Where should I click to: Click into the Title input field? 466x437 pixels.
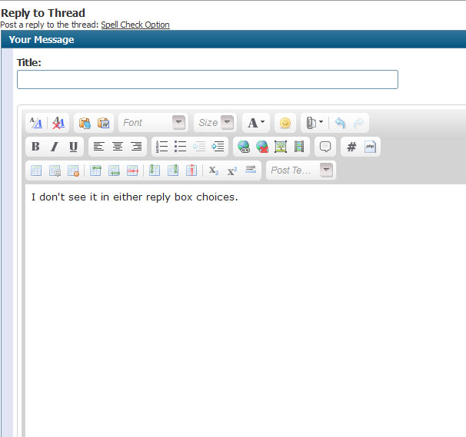click(x=208, y=79)
